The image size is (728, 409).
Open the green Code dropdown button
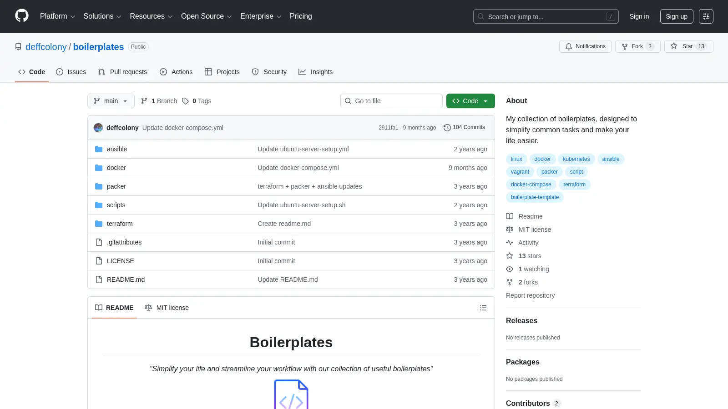pyautogui.click(x=470, y=101)
